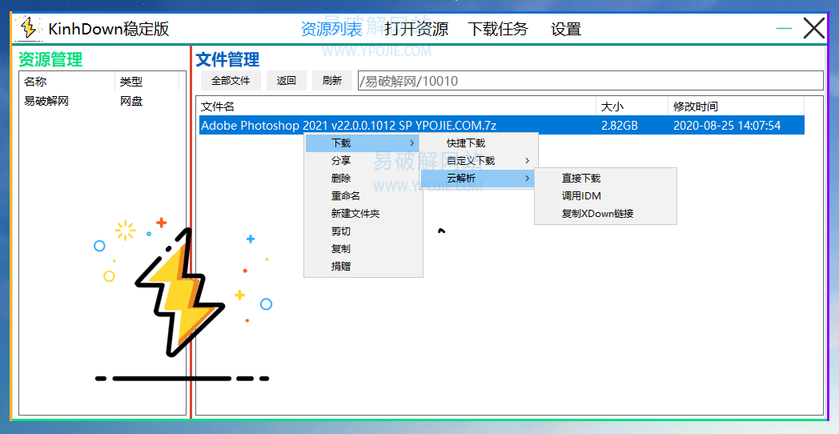
Task: Click the 2.82GB size cell
Action: tap(620, 126)
